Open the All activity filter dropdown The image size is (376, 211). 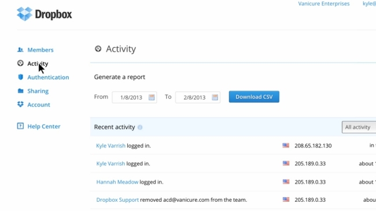point(359,127)
